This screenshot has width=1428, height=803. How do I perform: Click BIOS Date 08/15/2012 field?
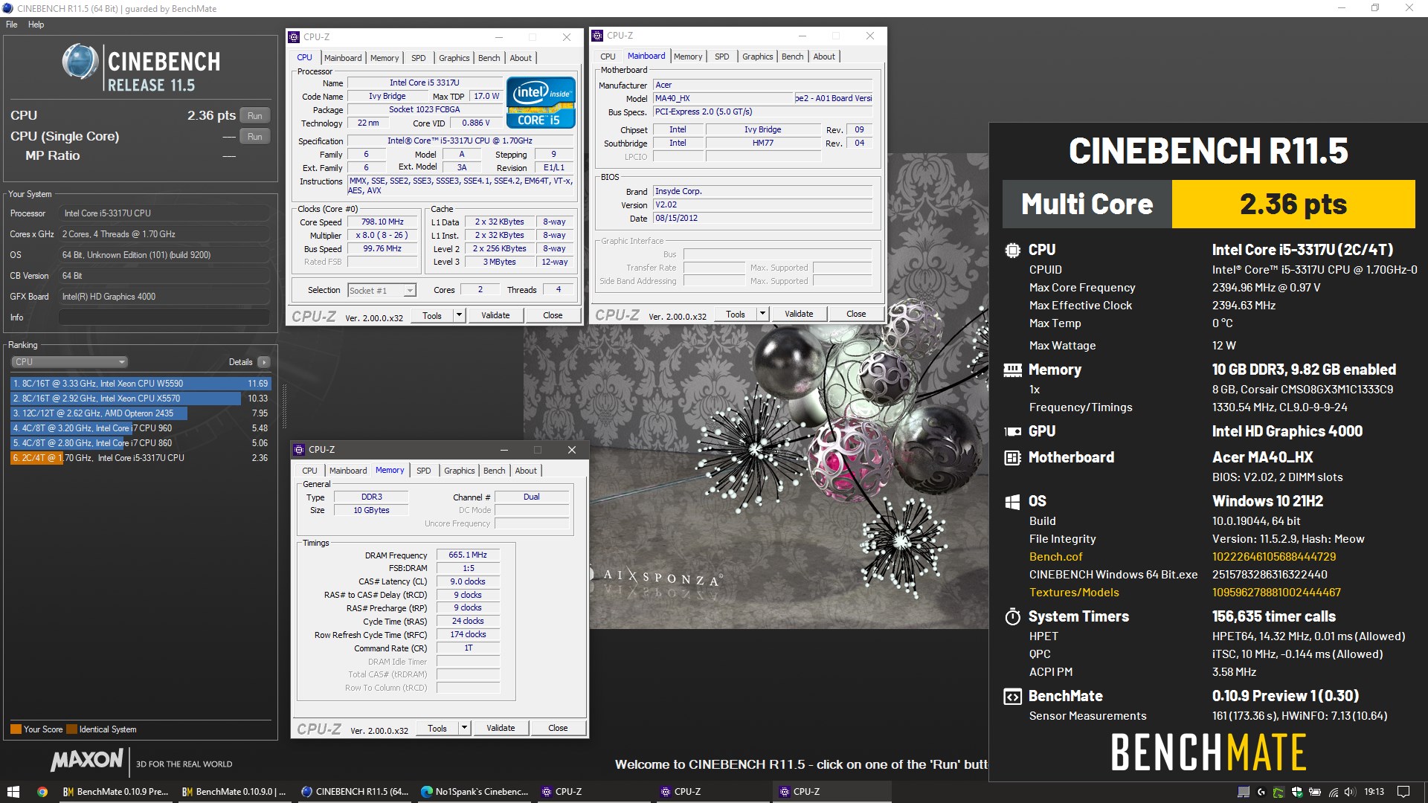[x=762, y=219]
